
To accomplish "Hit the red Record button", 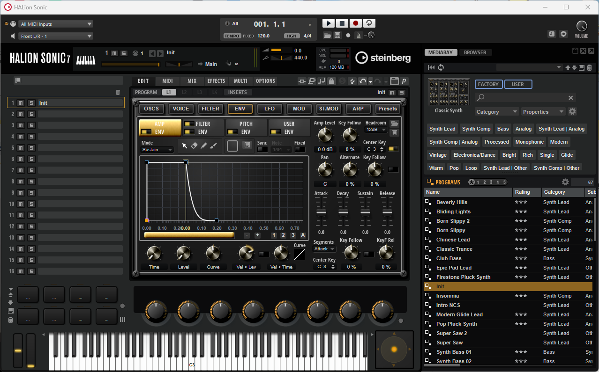I will tap(356, 23).
